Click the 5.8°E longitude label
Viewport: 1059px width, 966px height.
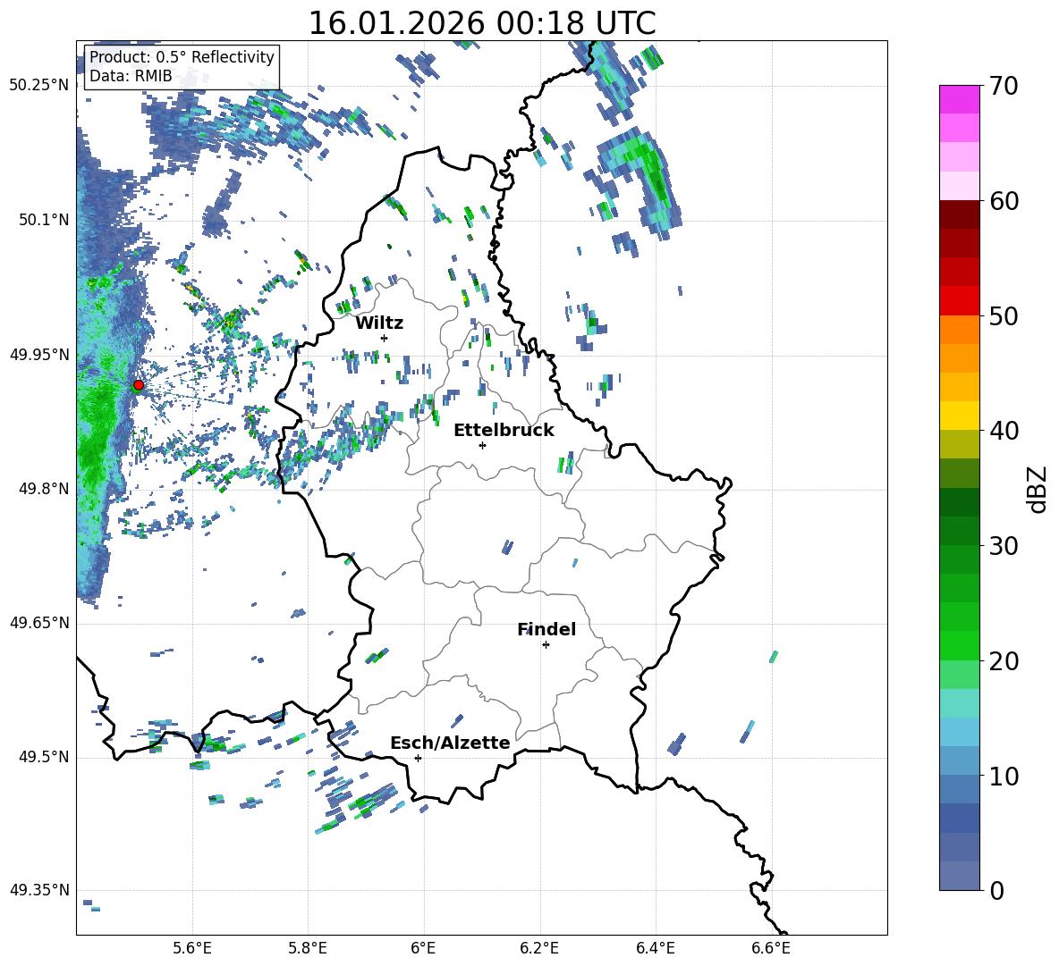point(309,948)
